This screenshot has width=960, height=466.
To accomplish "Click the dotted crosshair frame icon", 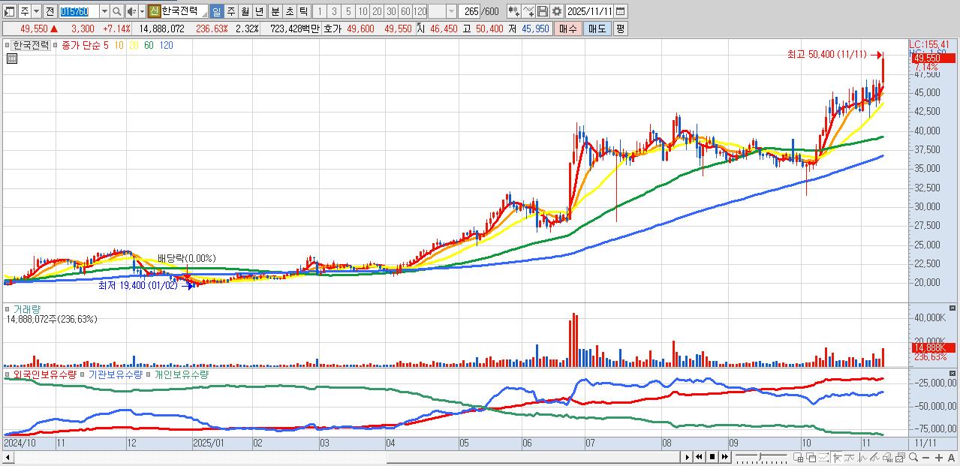I will click(823, 458).
